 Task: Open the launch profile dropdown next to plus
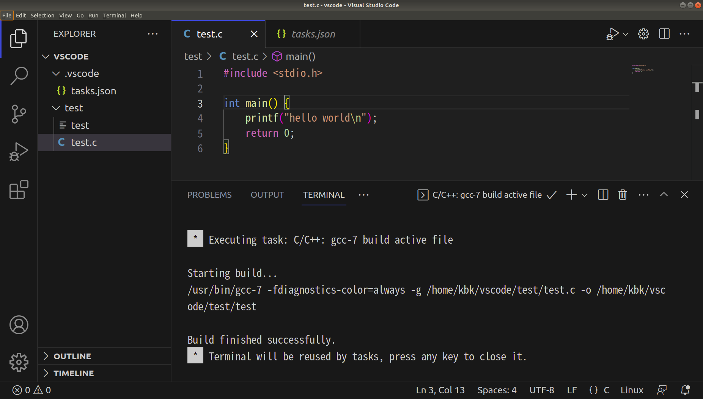click(x=584, y=195)
